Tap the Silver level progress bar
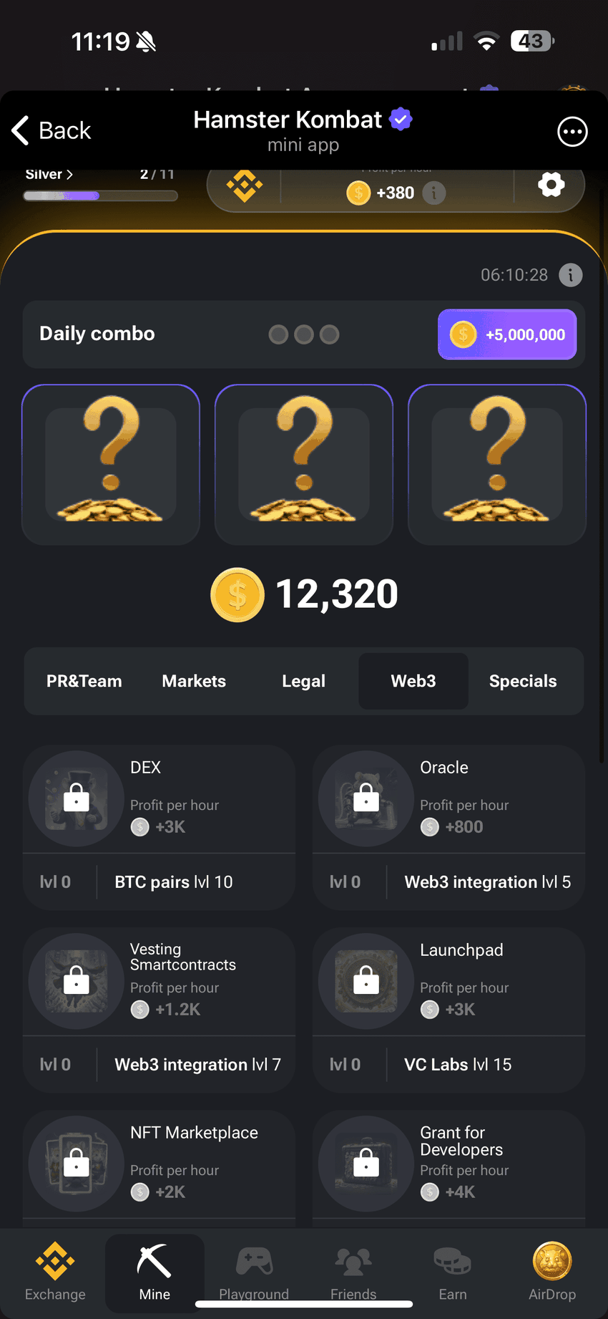 [100, 196]
